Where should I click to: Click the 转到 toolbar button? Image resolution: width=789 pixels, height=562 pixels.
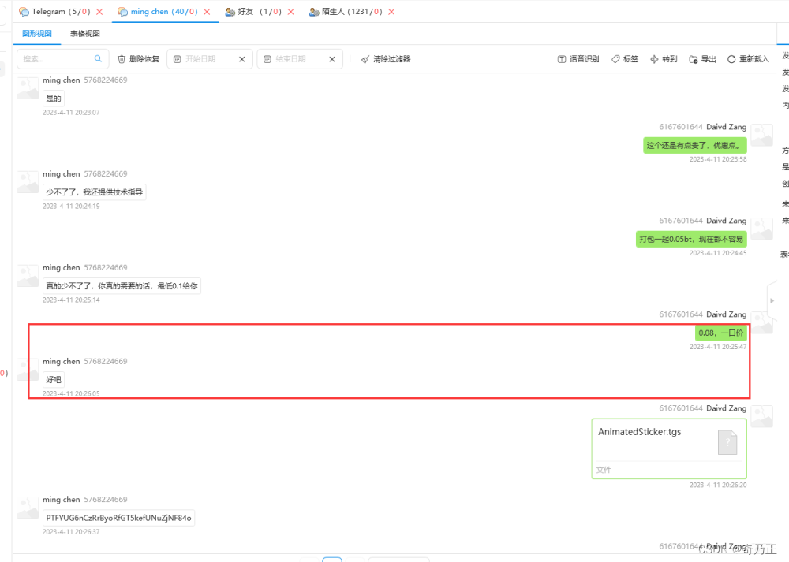(x=664, y=59)
